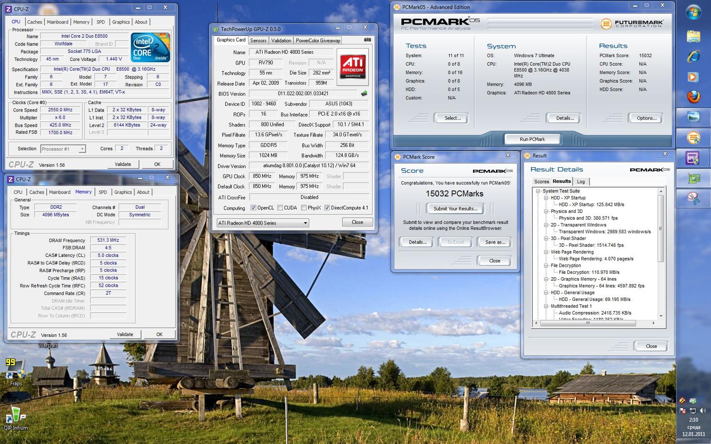Collapse the HDD - General Usage node

click(x=546, y=292)
